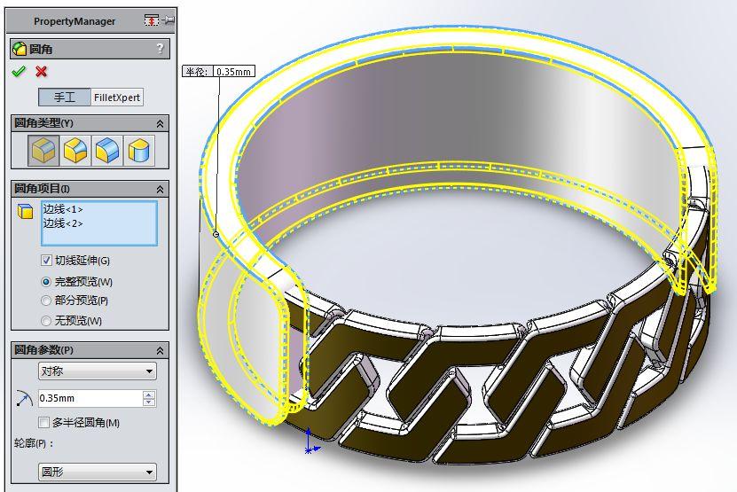Collapse the 圆角类型 section
737x492 pixels.
[x=160, y=123]
